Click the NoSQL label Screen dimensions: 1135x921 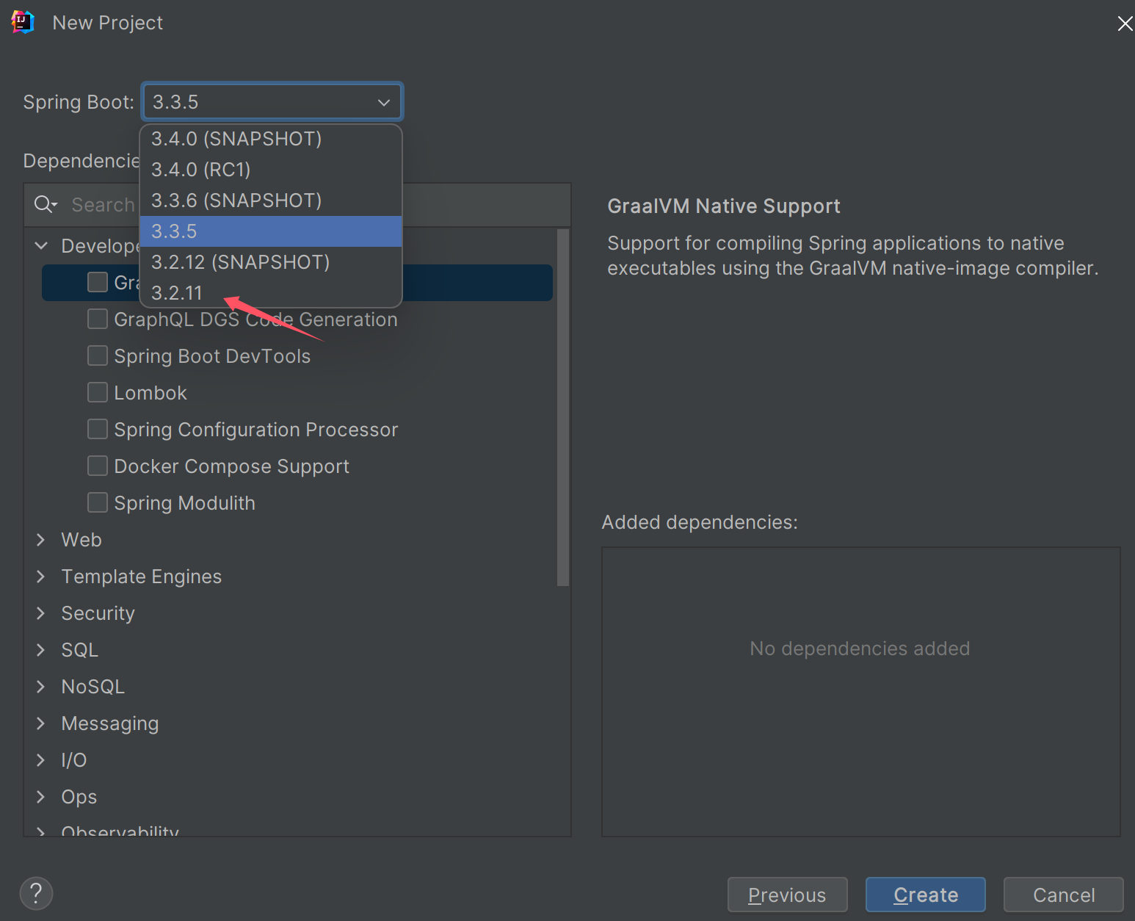pyautogui.click(x=93, y=687)
